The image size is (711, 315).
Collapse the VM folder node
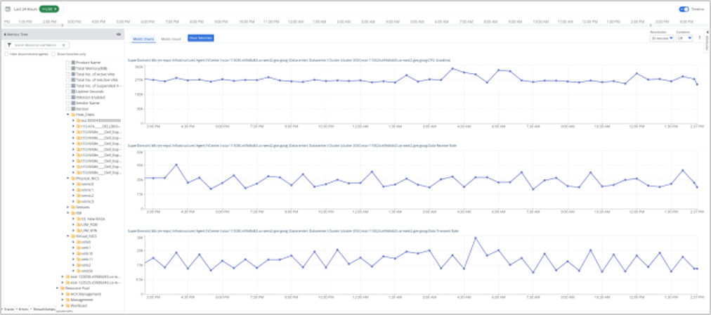click(x=67, y=212)
